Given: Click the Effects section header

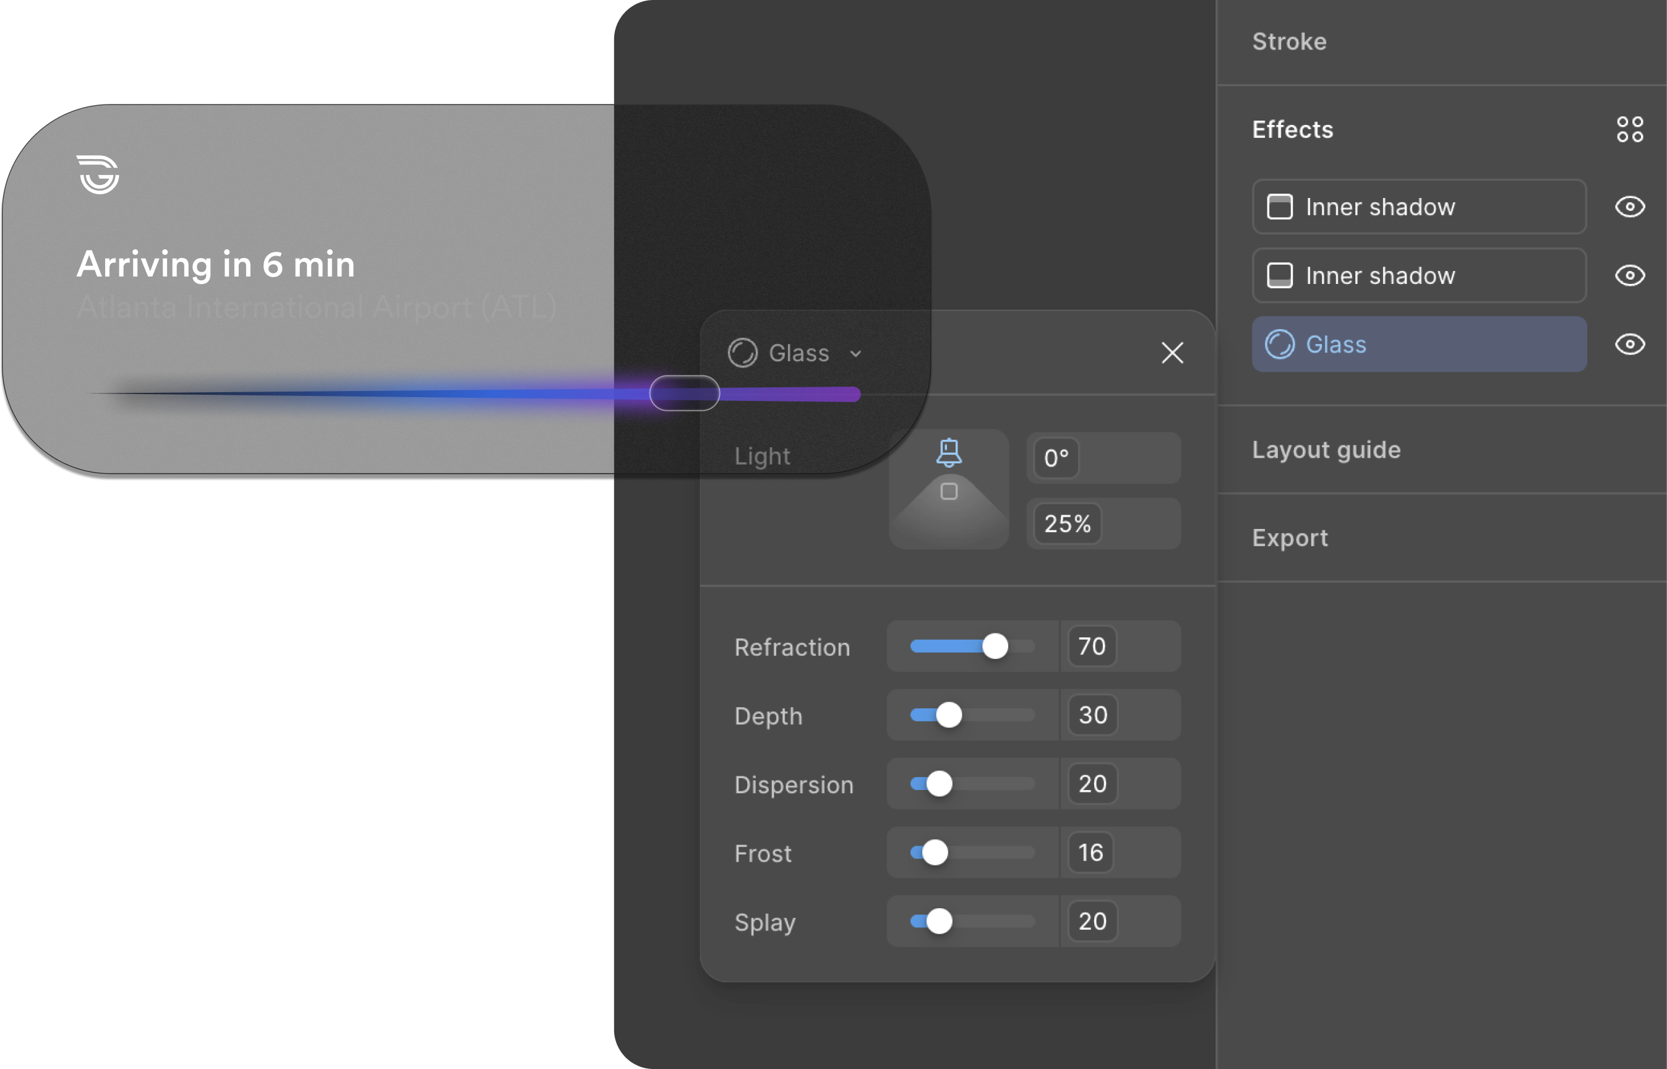Looking at the screenshot, I should [1292, 129].
